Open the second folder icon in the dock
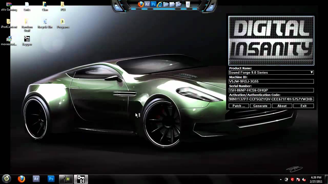 pos(172,4)
